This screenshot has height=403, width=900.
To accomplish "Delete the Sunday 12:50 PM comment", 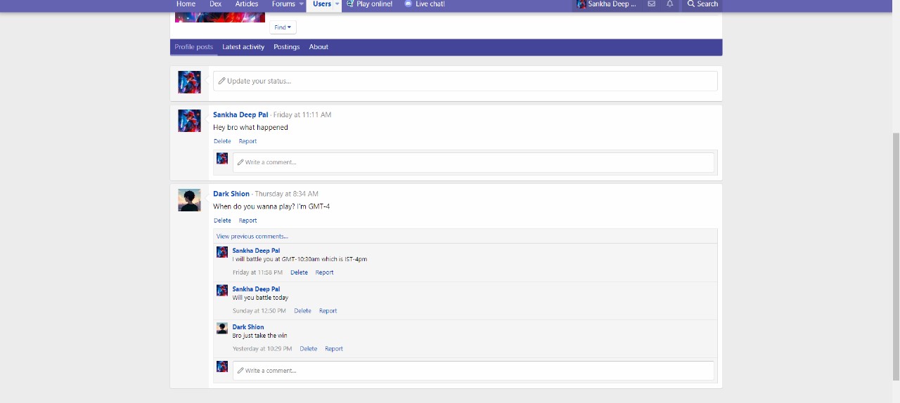I will (x=302, y=310).
